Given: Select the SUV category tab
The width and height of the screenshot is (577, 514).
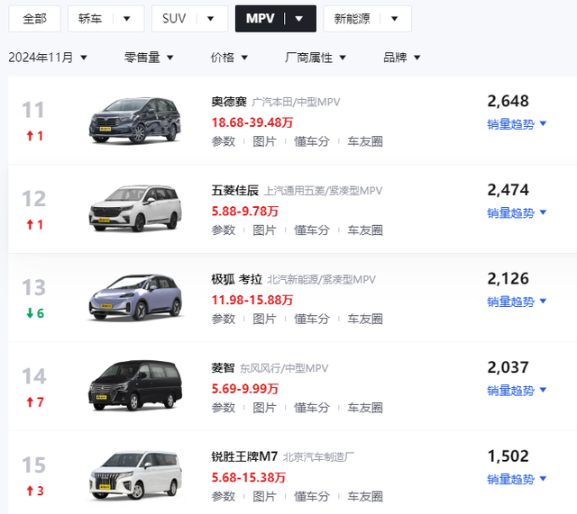Looking at the screenshot, I should tap(174, 19).
